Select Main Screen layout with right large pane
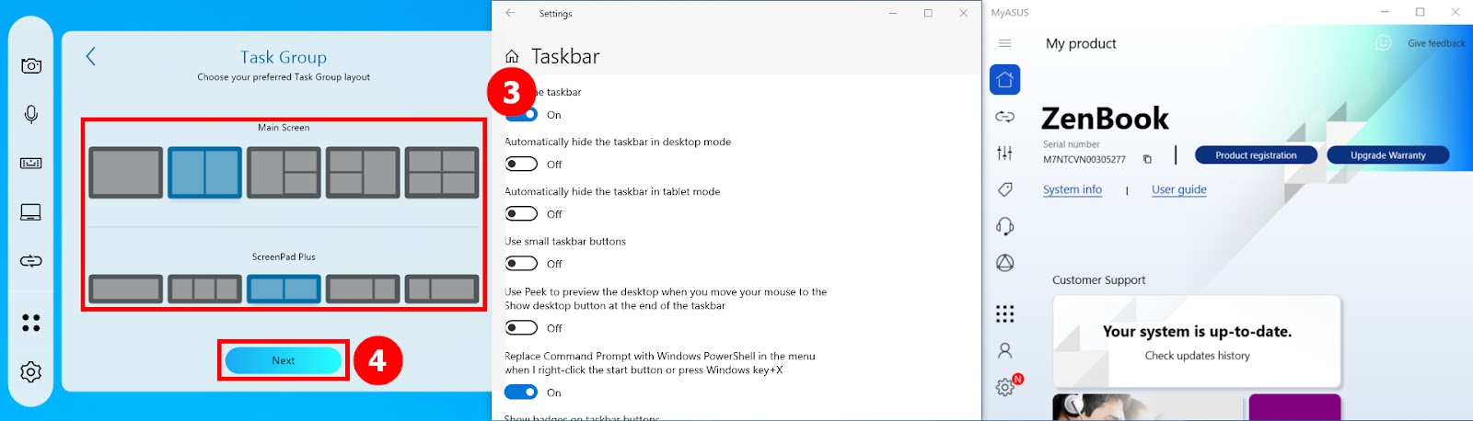The height and width of the screenshot is (421, 1473). [363, 173]
